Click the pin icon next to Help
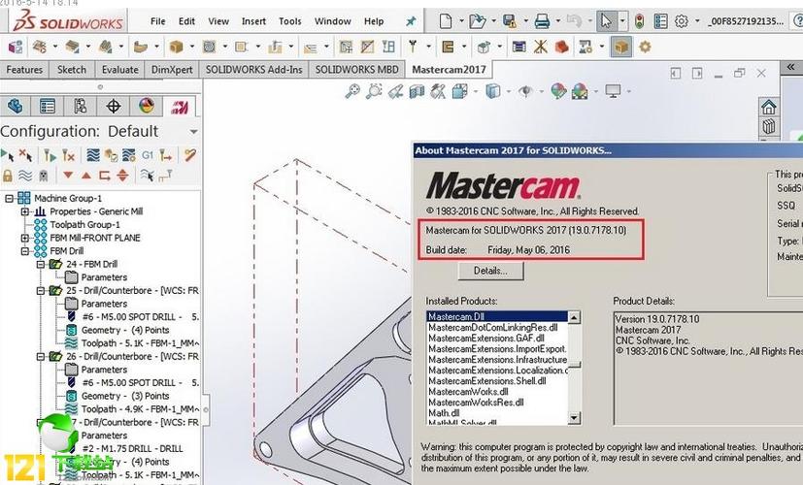 point(411,21)
